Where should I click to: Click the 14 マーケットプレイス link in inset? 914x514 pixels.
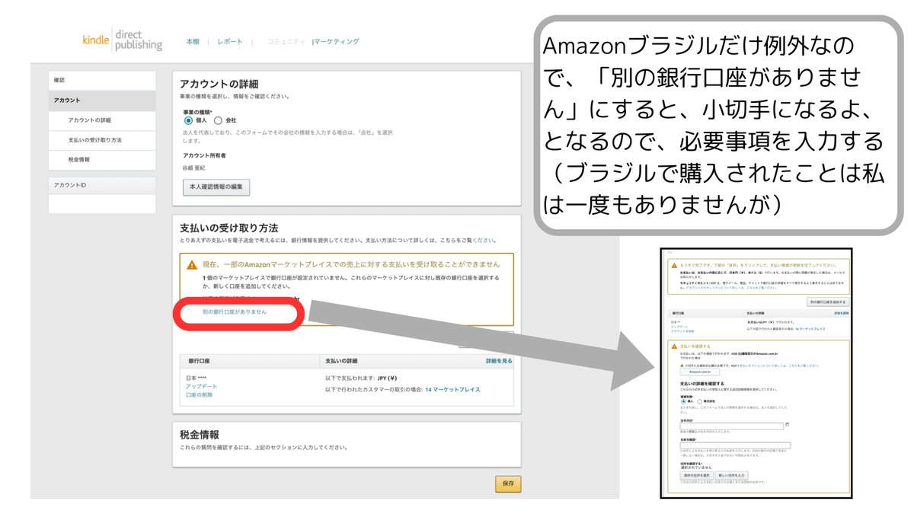(810, 328)
